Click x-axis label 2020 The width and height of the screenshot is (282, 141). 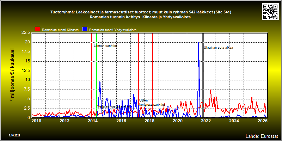(177, 121)
